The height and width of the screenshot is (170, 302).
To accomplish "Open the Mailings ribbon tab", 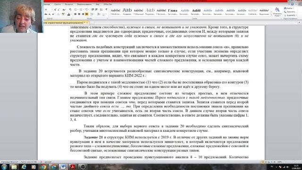I will (69, 4).
